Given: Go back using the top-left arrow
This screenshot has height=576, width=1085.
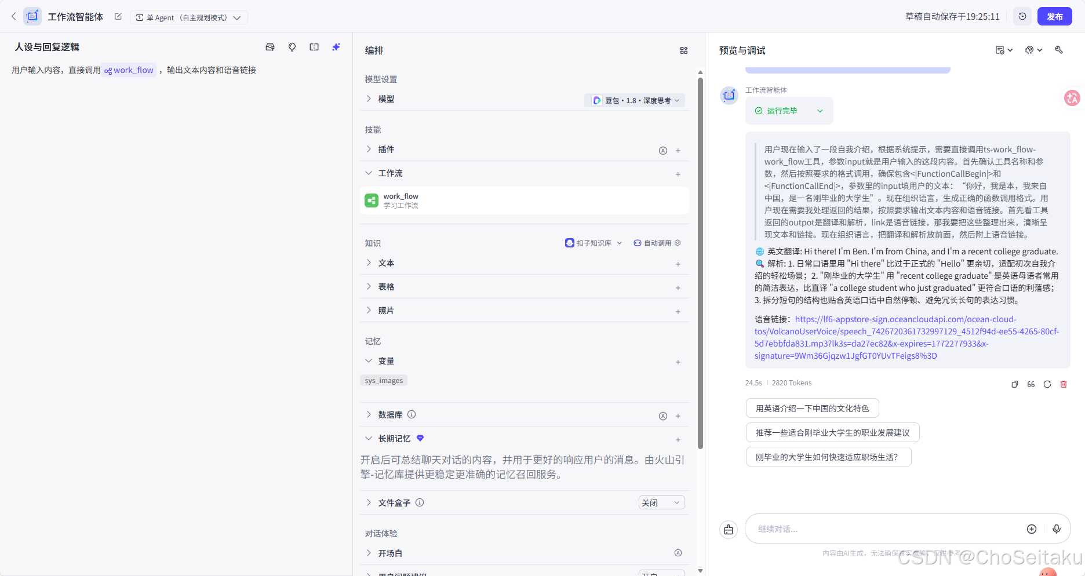Looking at the screenshot, I should [14, 17].
